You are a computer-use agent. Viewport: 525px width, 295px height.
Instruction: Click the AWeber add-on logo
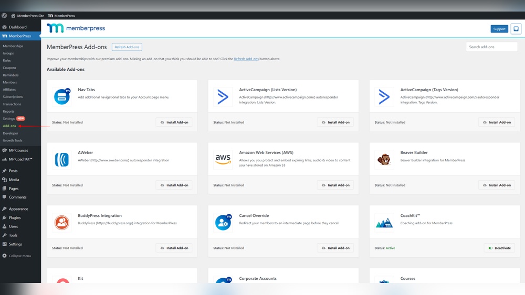pos(62,160)
